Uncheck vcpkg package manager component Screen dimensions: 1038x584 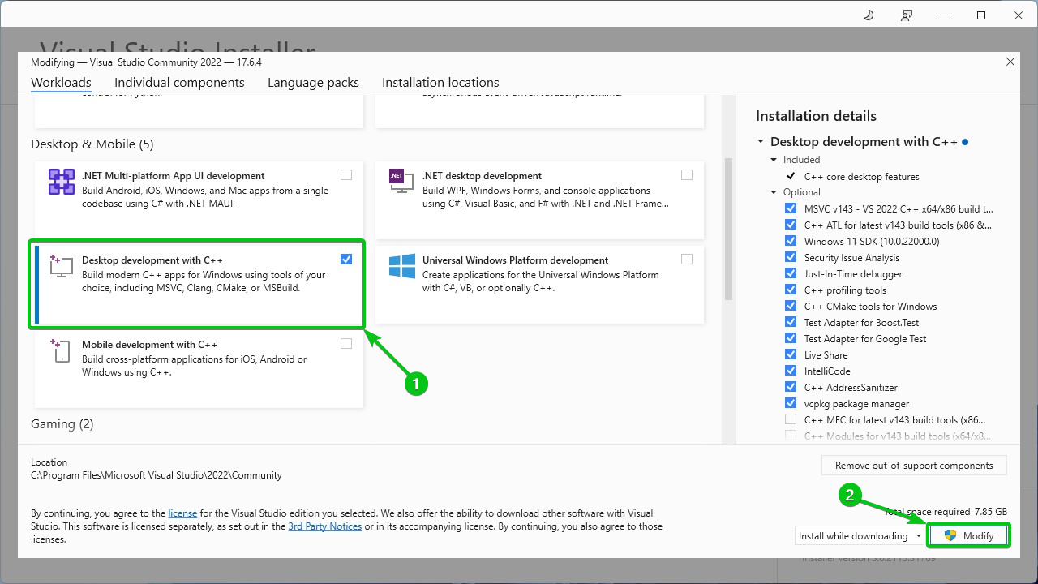pyautogui.click(x=791, y=403)
